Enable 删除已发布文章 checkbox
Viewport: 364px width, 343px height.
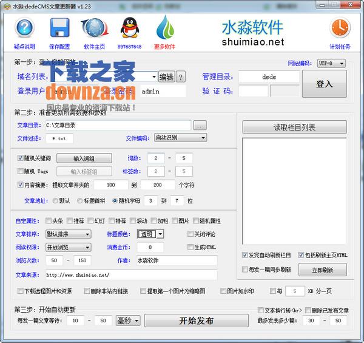308,310
